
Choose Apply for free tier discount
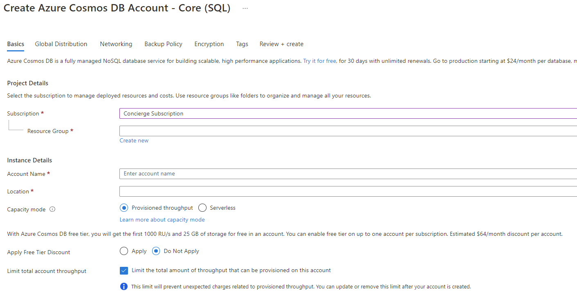click(x=124, y=251)
